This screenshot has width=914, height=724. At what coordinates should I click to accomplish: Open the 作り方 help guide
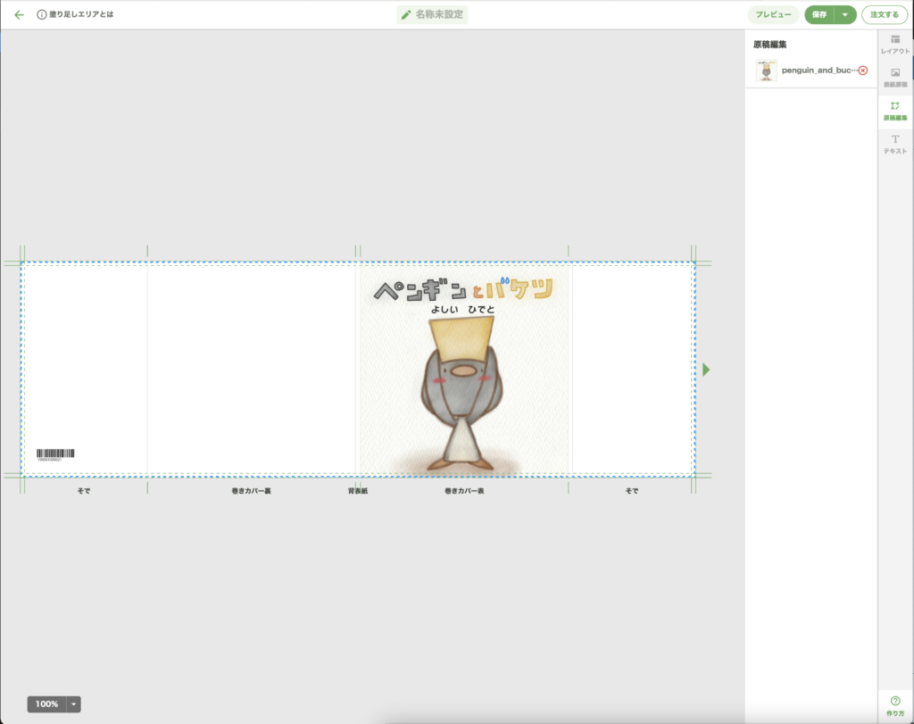pos(895,705)
